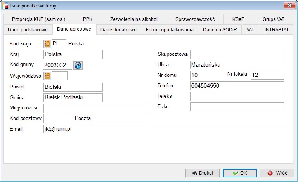Click the Drukuj print button
This screenshot has width=298, height=182.
click(x=203, y=173)
